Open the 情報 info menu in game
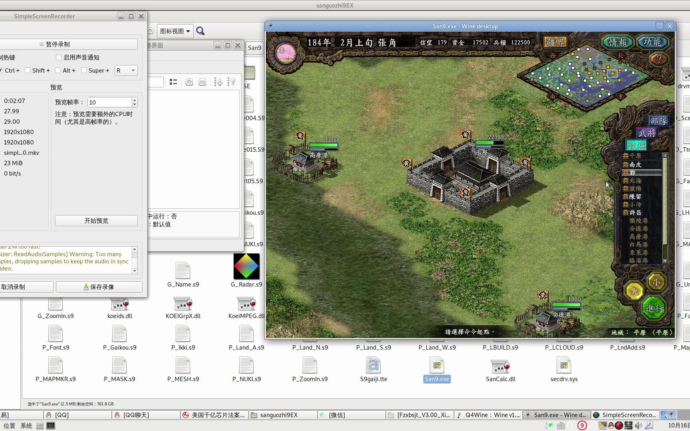This screenshot has height=431, width=690. coord(618,42)
